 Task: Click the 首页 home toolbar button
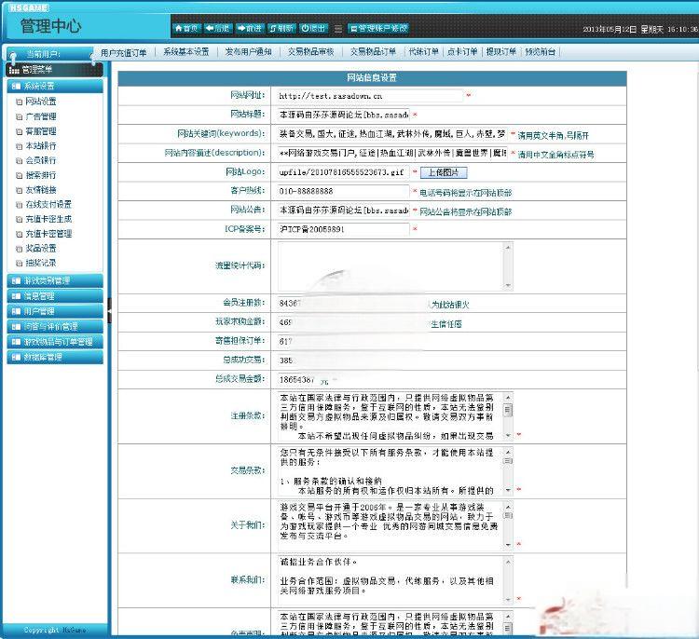tap(186, 28)
